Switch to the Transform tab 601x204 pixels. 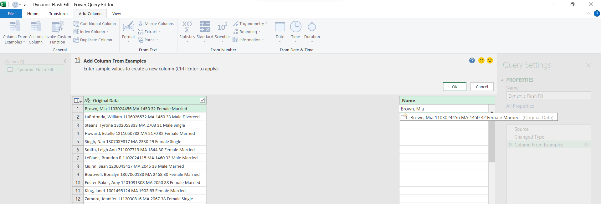point(58,13)
